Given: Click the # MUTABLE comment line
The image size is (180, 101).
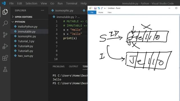Looking at the screenshot, I should 75,21.
